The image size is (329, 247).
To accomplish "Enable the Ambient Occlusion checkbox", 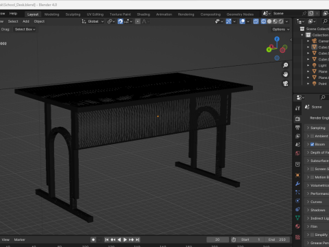I will pos(313,136).
